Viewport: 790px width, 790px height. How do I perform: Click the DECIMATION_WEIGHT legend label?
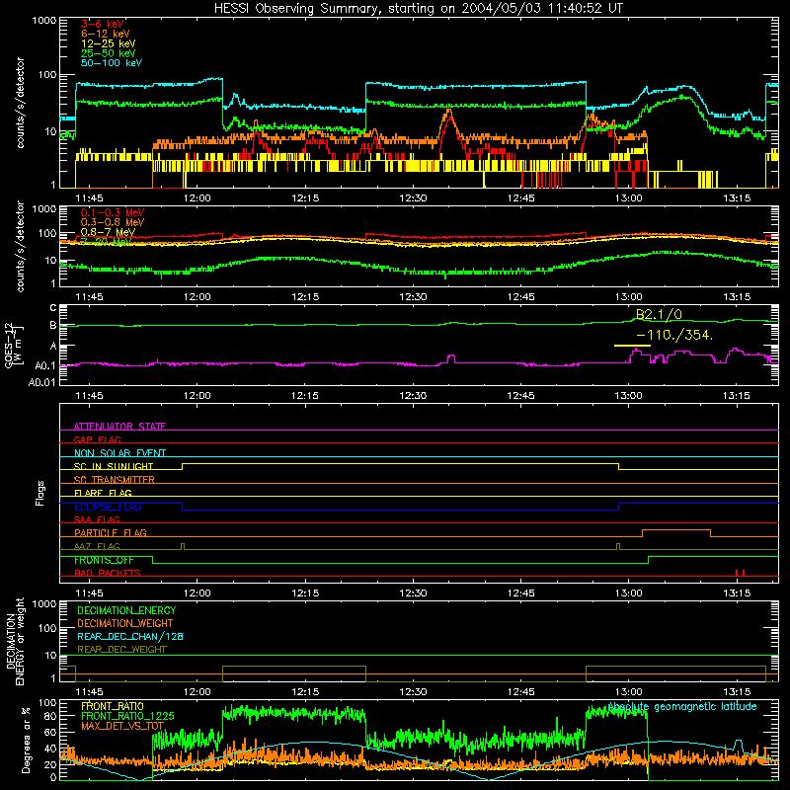[x=125, y=623]
